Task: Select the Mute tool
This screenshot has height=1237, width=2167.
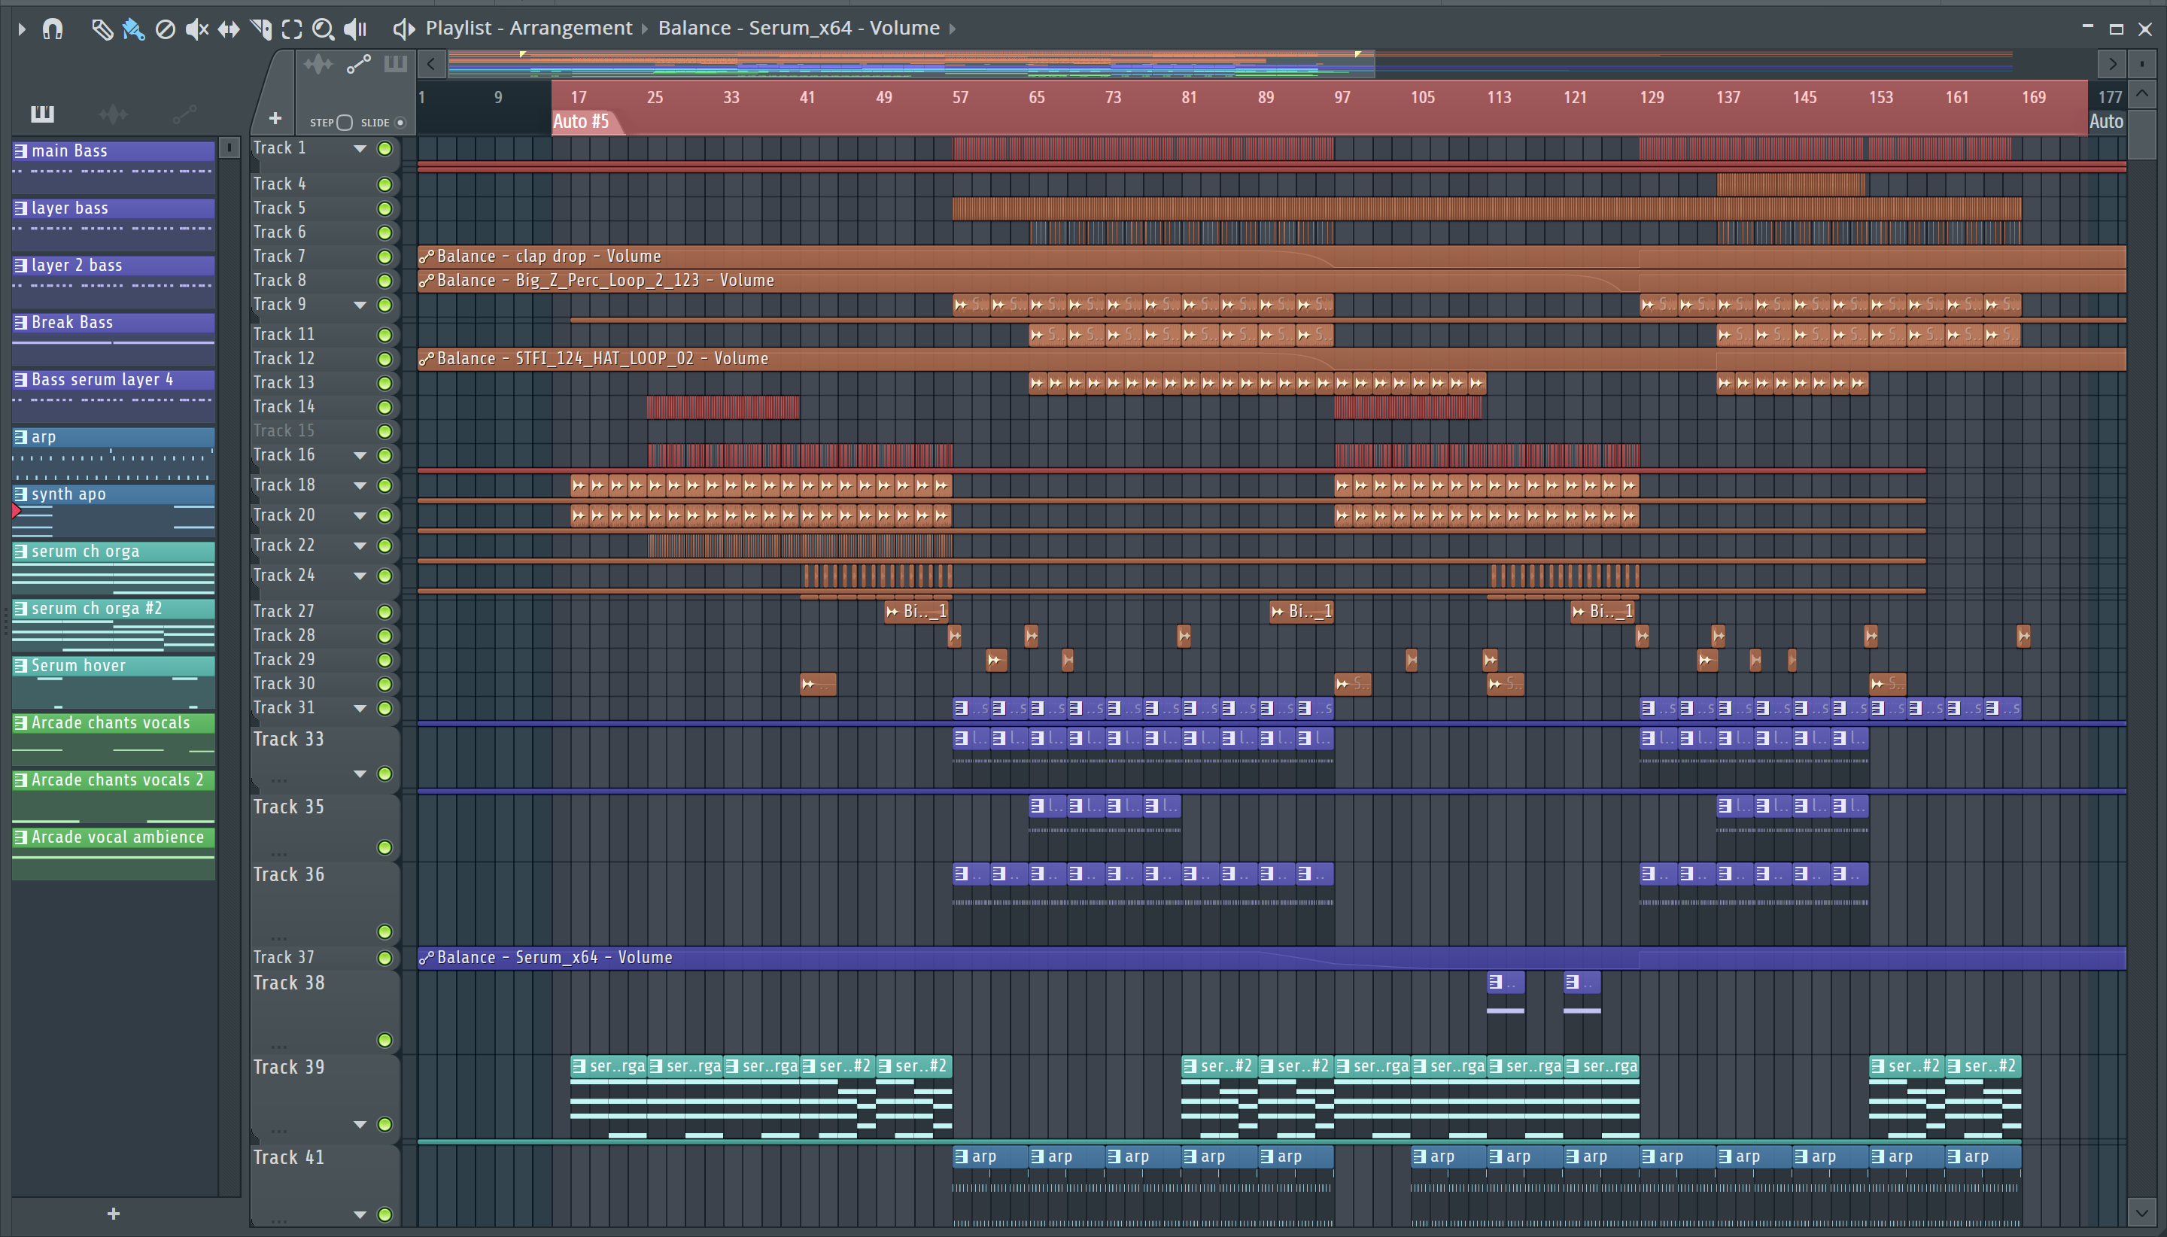Action: click(197, 30)
